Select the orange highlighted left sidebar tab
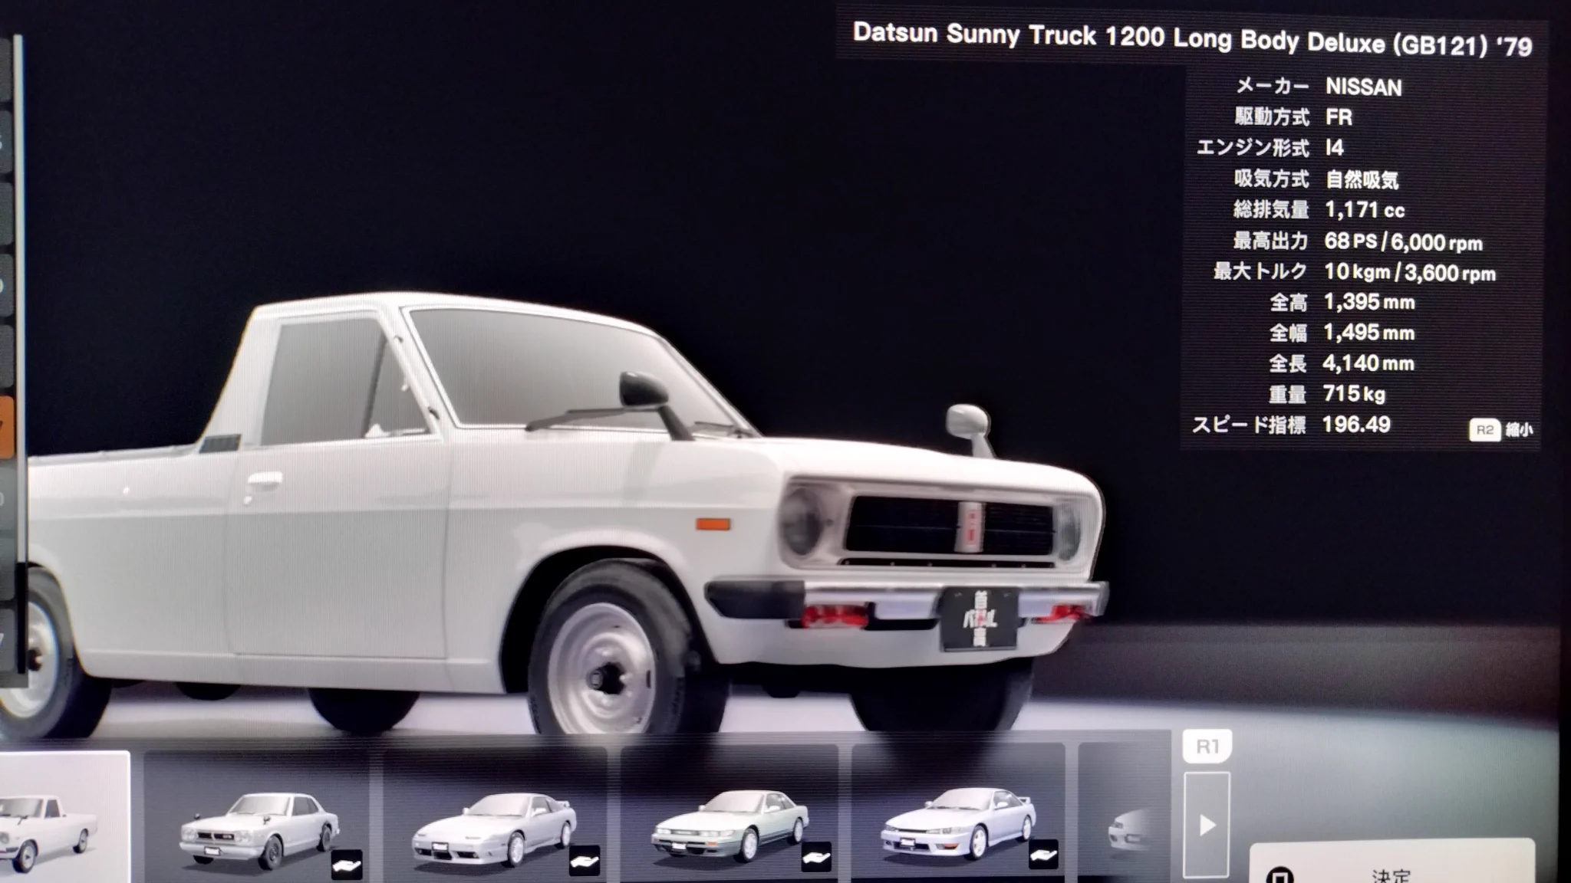This screenshot has width=1571, height=883. coord(7,426)
